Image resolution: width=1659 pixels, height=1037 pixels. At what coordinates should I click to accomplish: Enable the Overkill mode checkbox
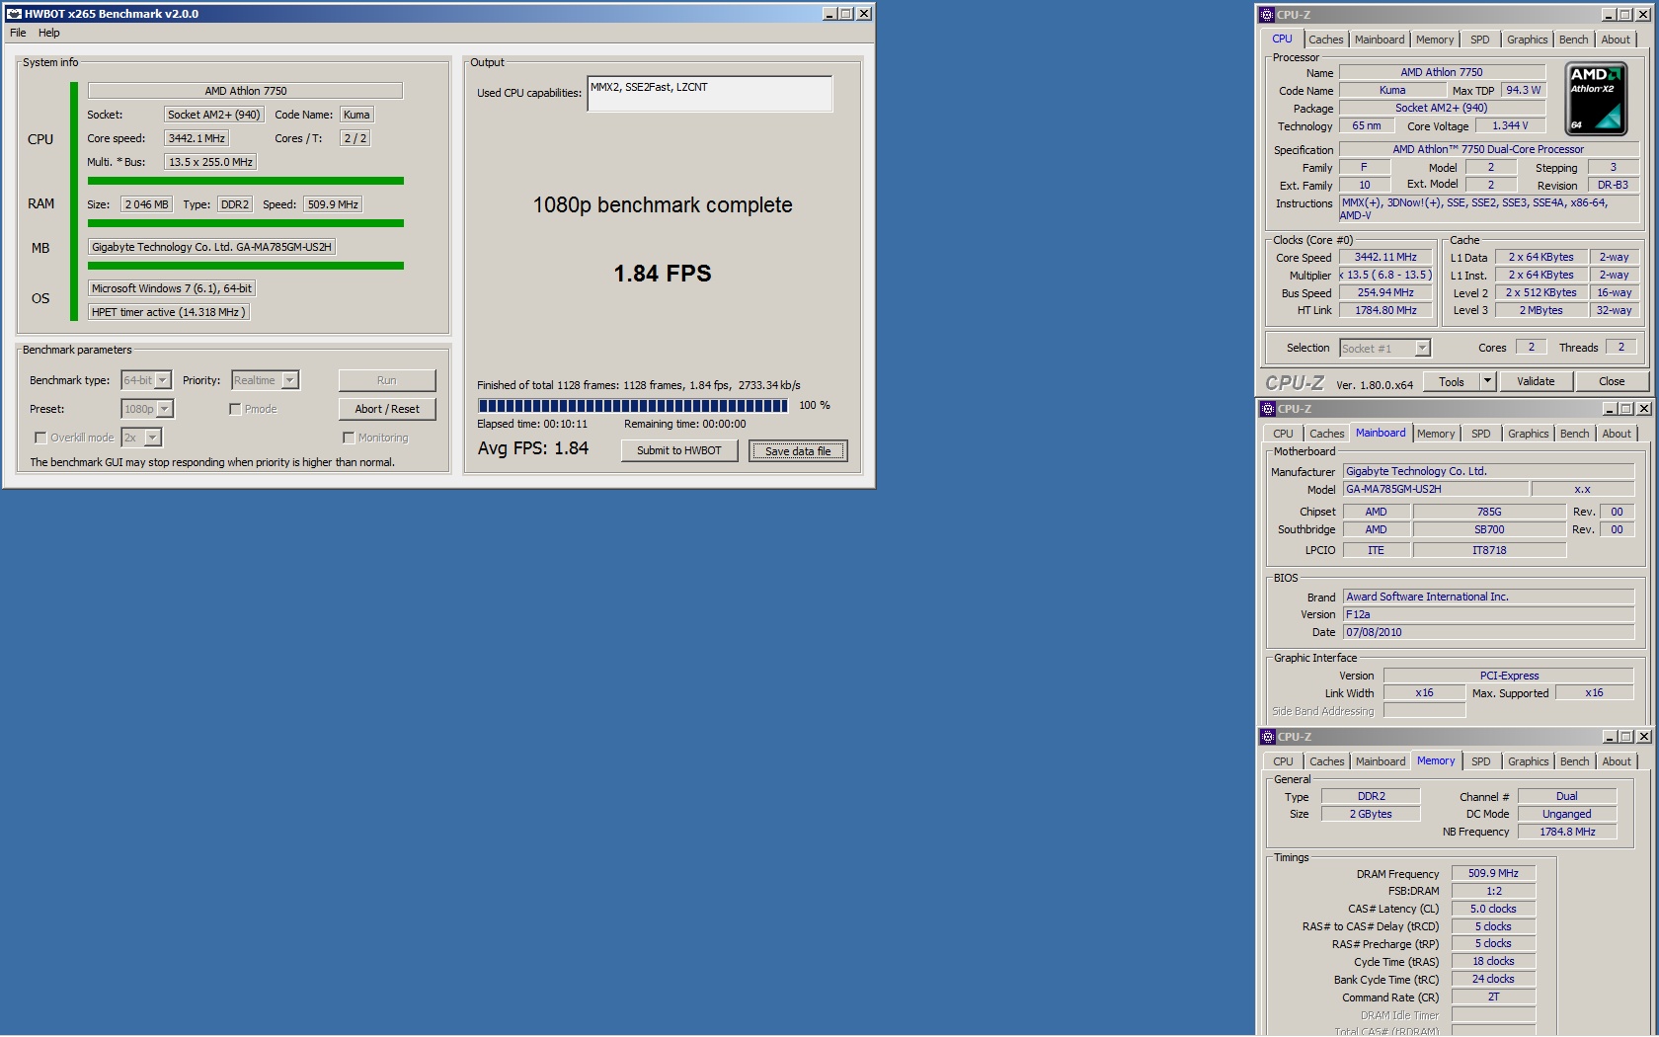pos(40,438)
